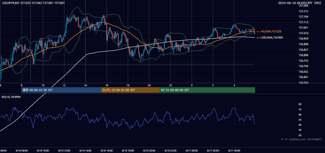Click price axis label 156.755
This screenshot has width=325, height=153.
303,61
